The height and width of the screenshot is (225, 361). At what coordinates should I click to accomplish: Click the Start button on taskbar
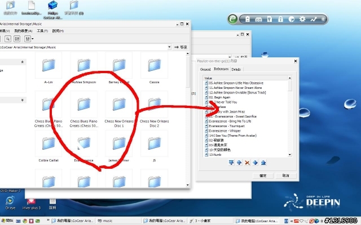click(x=7, y=221)
